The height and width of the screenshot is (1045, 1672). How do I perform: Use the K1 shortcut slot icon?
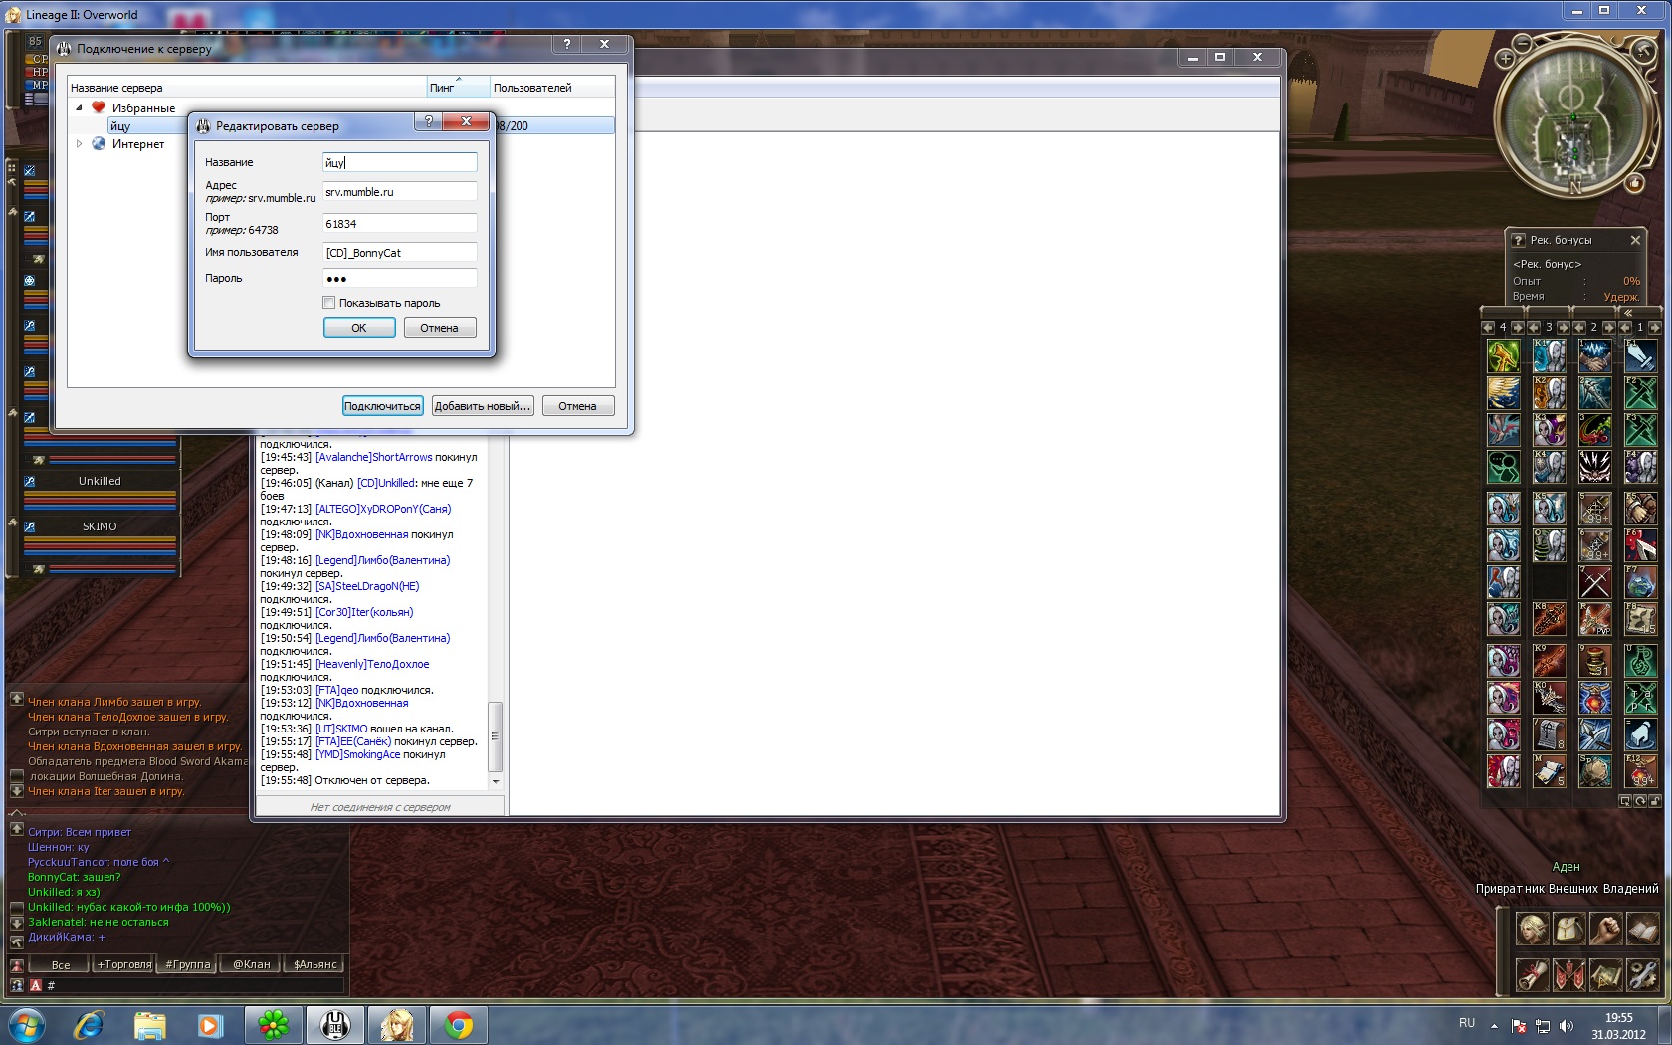click(x=1549, y=355)
